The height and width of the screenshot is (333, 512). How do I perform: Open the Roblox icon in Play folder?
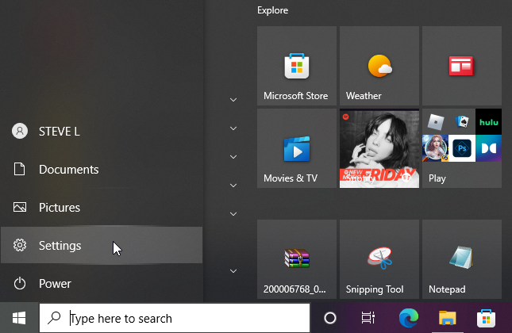click(435, 122)
